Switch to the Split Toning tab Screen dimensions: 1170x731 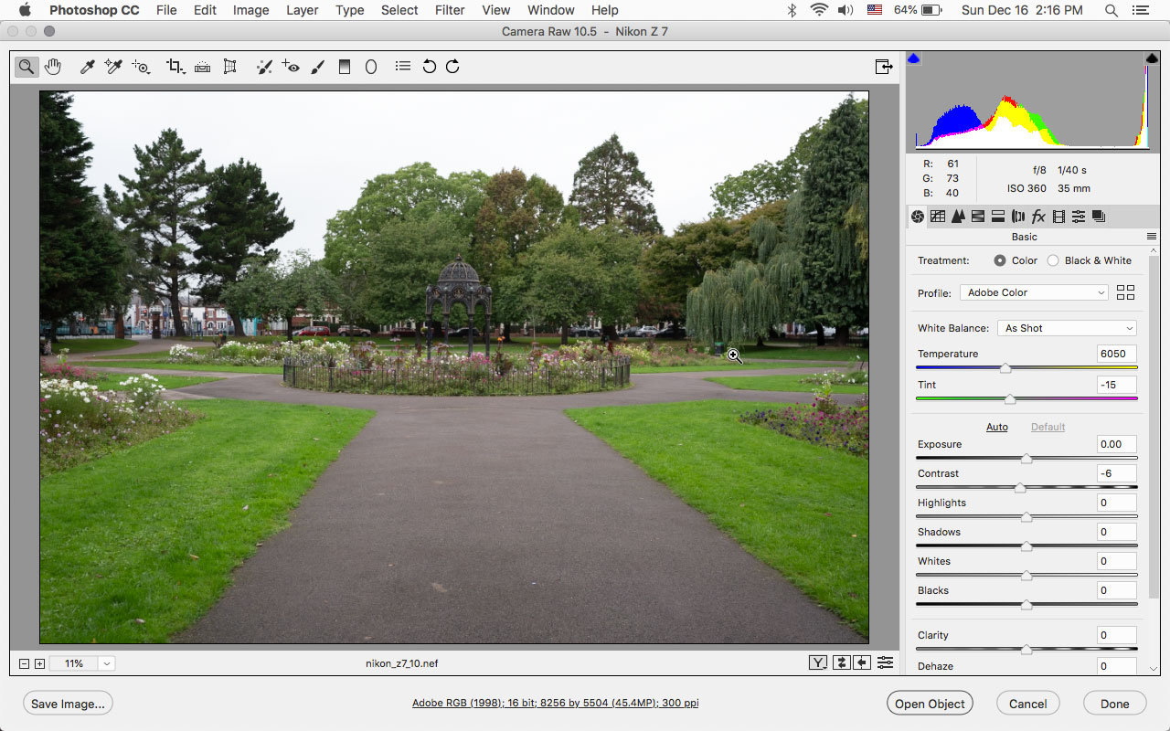(x=998, y=217)
